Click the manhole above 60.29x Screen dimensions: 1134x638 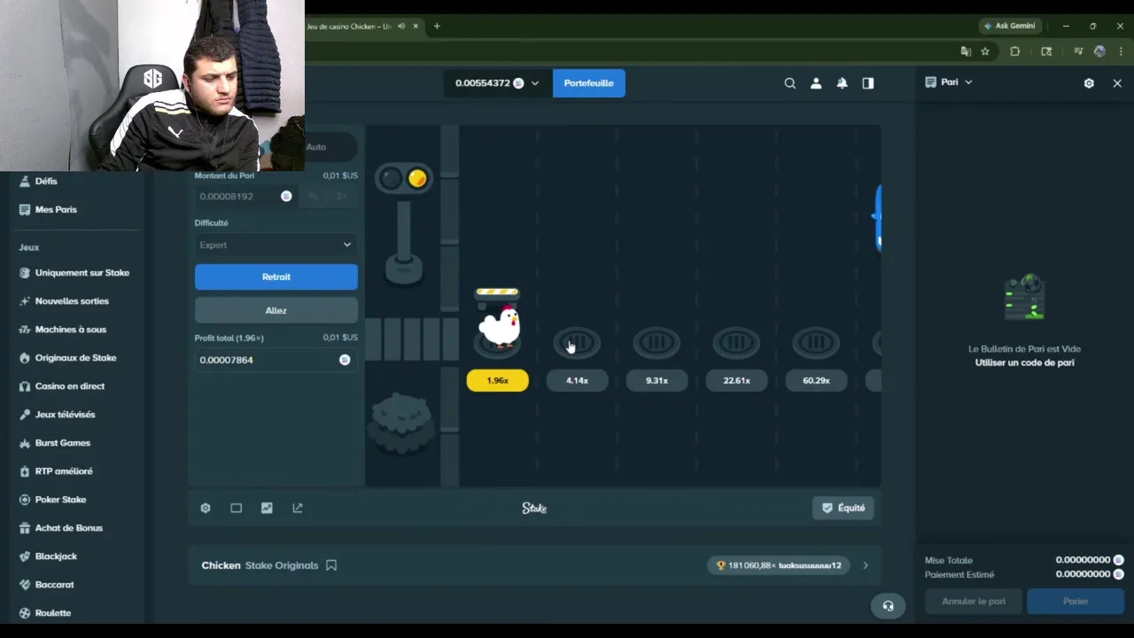click(816, 342)
